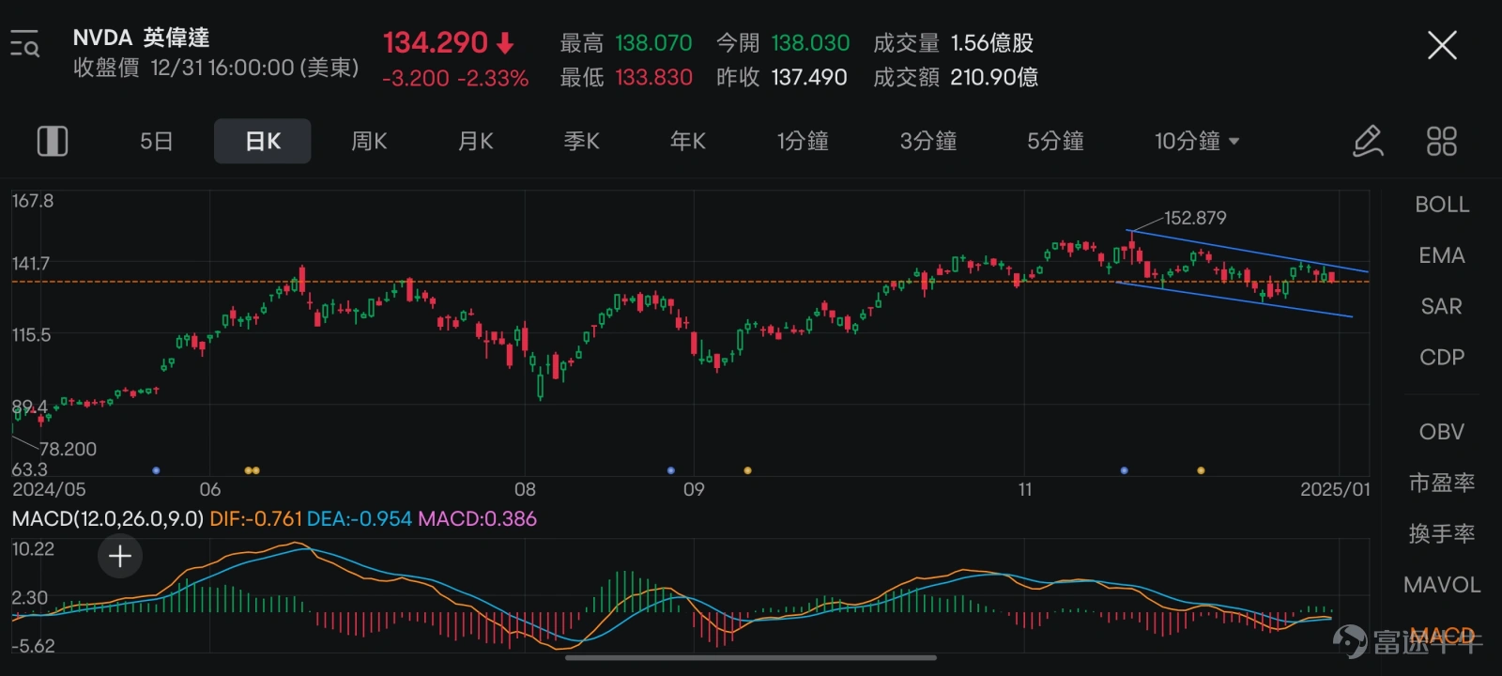Open the pencil drawing tool

(1368, 141)
